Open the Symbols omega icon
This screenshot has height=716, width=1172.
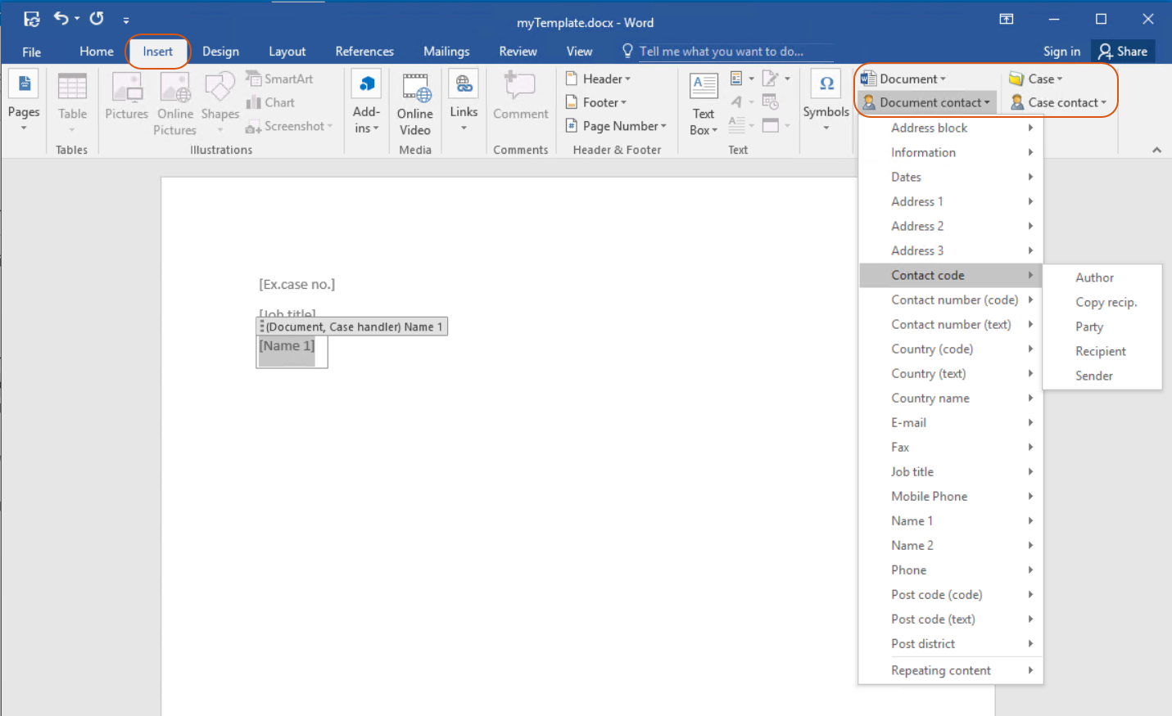pos(826,84)
